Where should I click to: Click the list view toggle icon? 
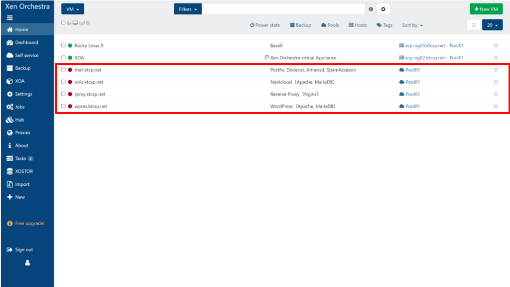474,25
